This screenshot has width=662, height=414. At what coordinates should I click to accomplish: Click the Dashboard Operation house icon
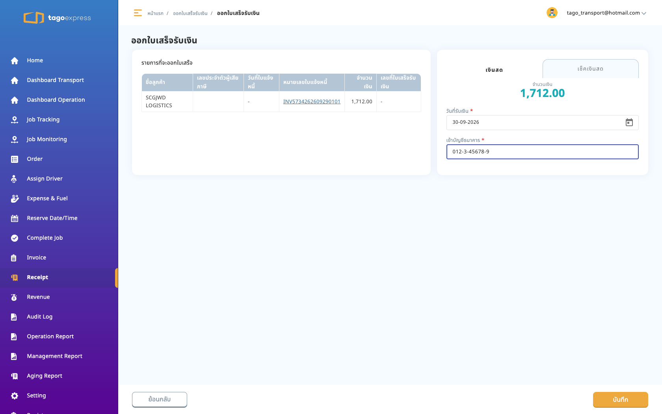pos(15,100)
